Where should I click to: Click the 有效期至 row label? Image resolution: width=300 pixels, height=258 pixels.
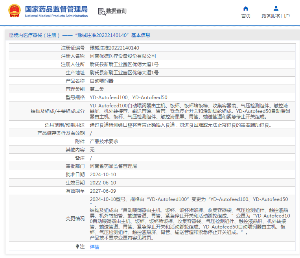pos(75,191)
